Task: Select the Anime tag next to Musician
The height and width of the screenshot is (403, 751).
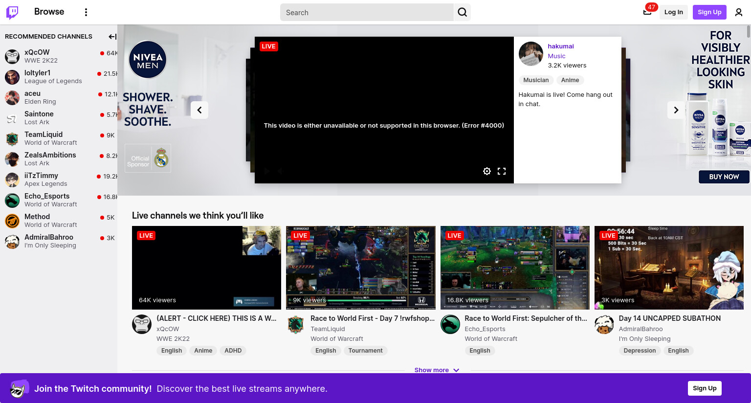Action: [570, 80]
